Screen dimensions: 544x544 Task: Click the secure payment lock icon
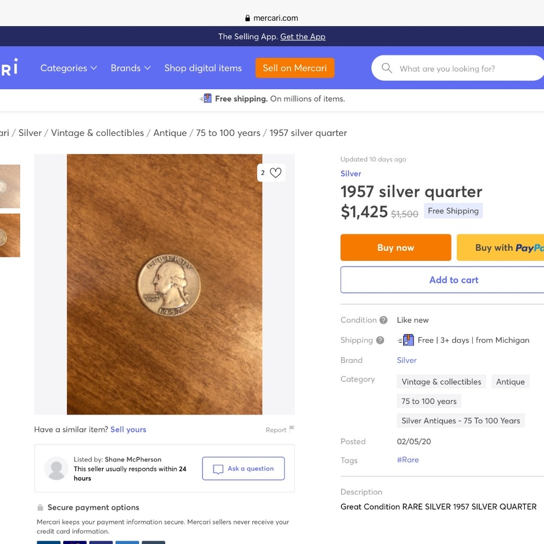[40, 507]
